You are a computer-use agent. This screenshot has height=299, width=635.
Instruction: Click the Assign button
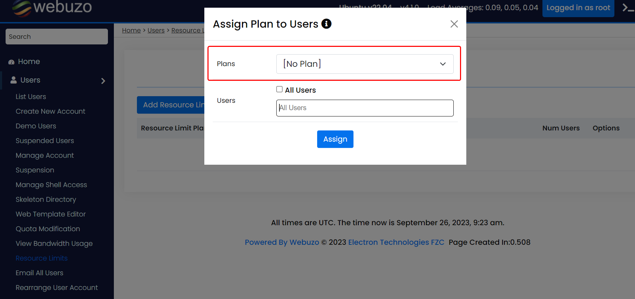coord(335,139)
